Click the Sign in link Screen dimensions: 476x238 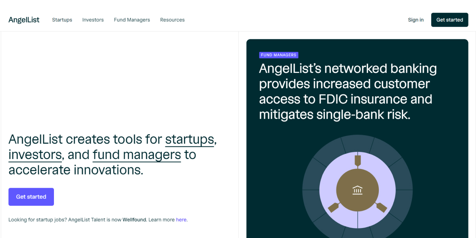click(x=416, y=20)
